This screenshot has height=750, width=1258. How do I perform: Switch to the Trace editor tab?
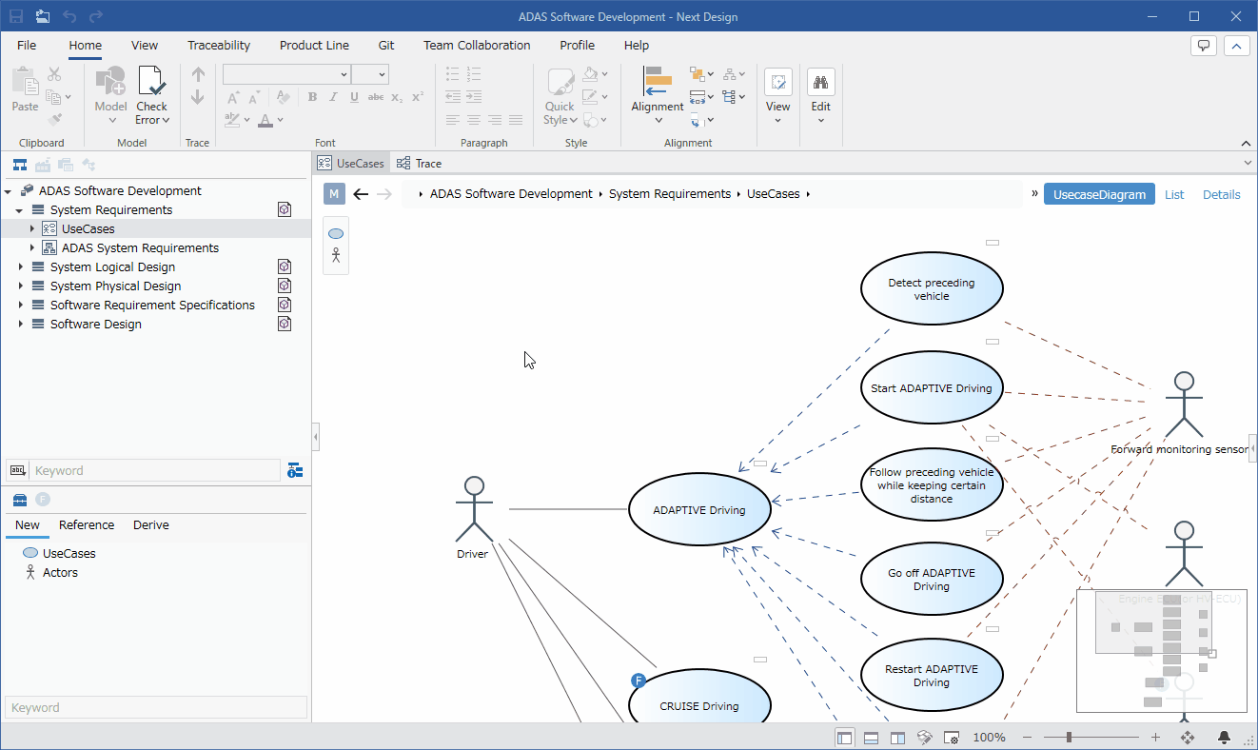[x=420, y=164]
